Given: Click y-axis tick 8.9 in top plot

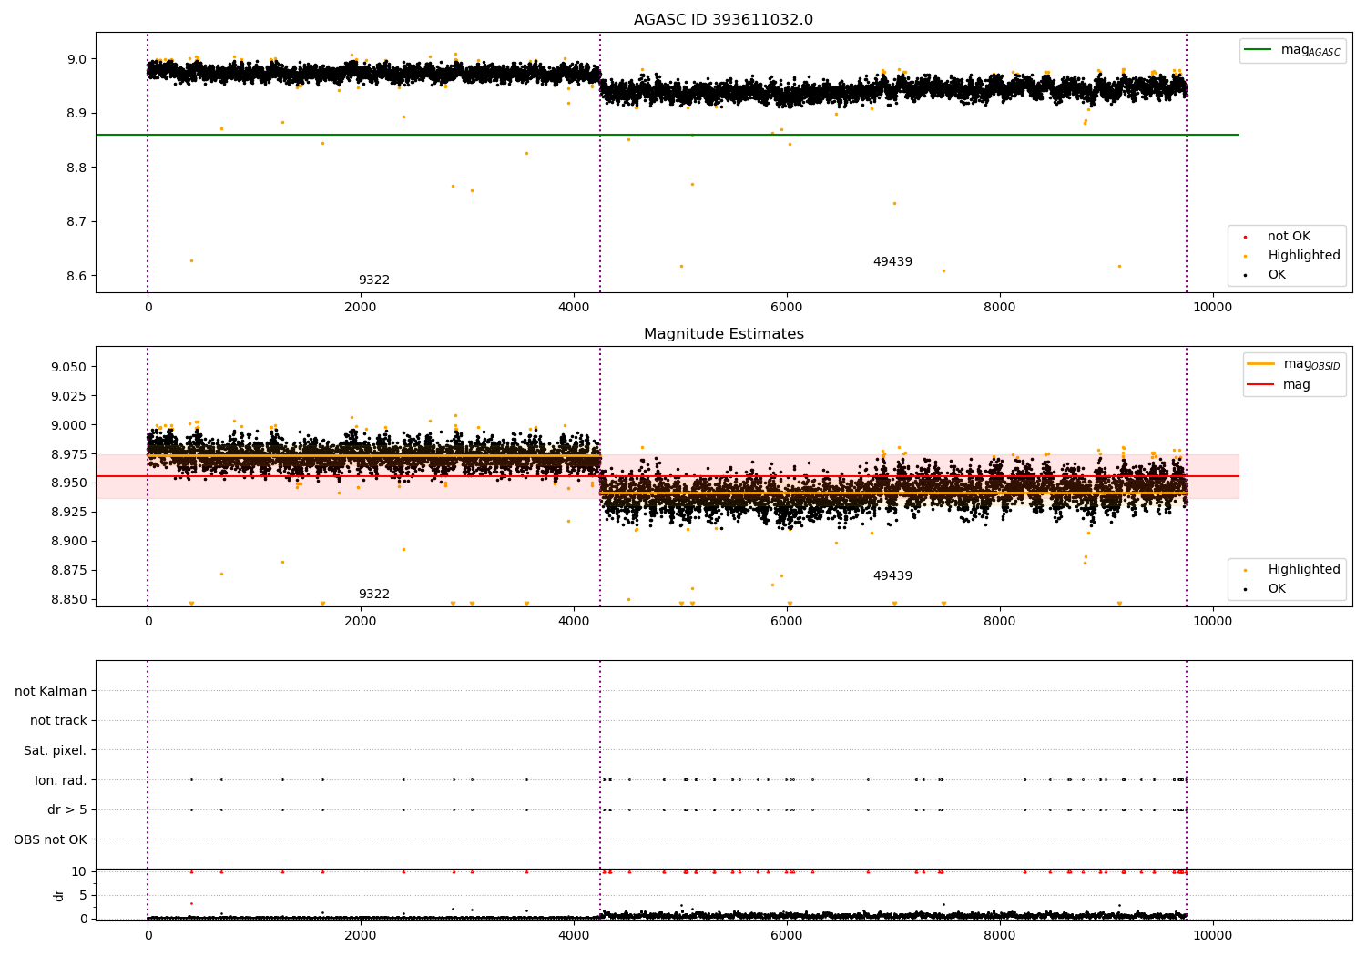Looking at the screenshot, I should coord(76,114).
